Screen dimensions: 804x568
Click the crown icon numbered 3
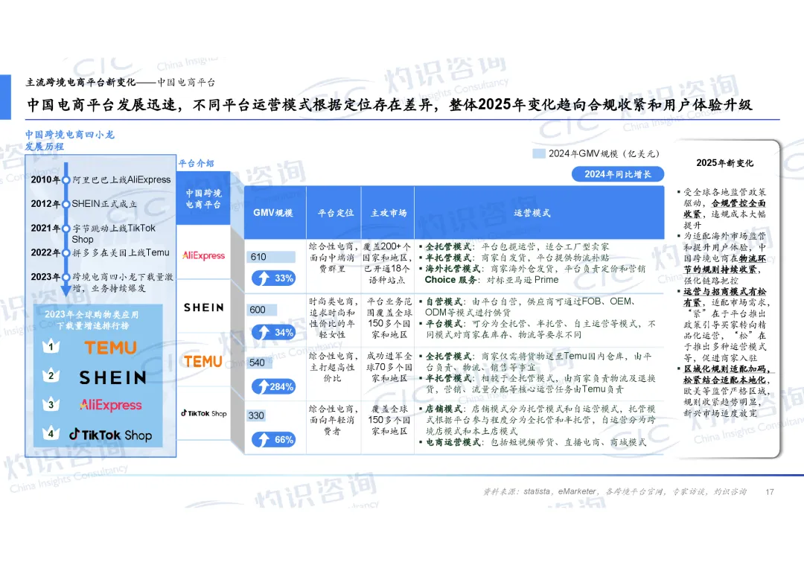pyautogui.click(x=51, y=404)
